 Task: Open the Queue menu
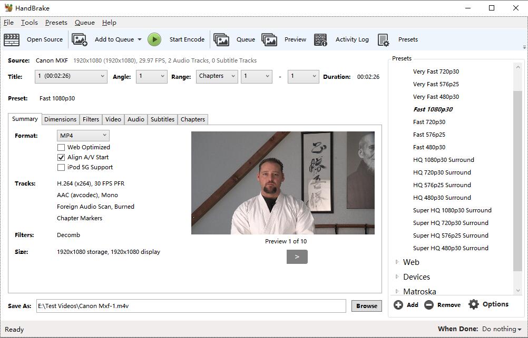(x=84, y=23)
